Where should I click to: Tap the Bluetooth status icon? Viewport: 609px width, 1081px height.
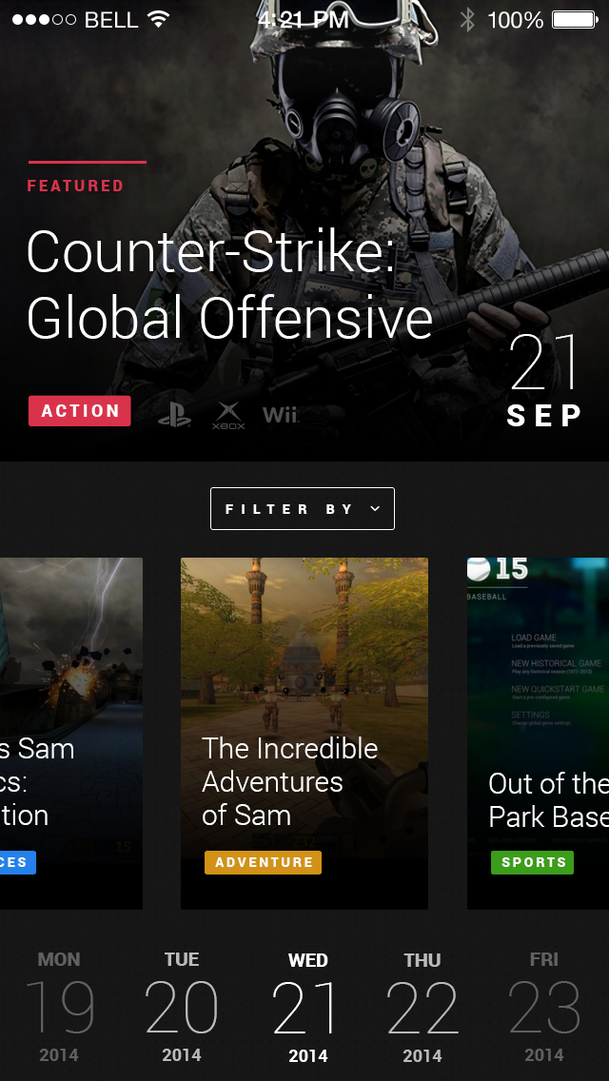(467, 19)
